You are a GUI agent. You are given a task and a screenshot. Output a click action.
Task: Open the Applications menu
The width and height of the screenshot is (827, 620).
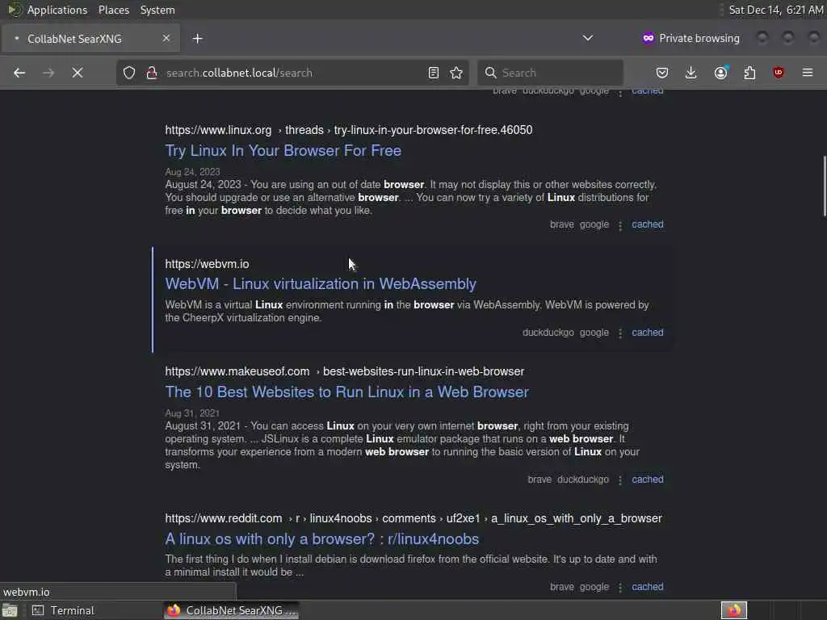(x=57, y=10)
